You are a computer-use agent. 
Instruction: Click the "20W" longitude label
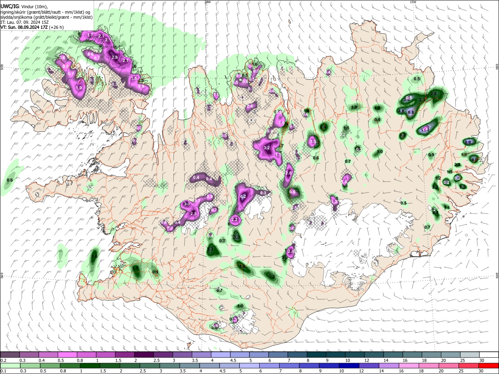pos(207,2)
